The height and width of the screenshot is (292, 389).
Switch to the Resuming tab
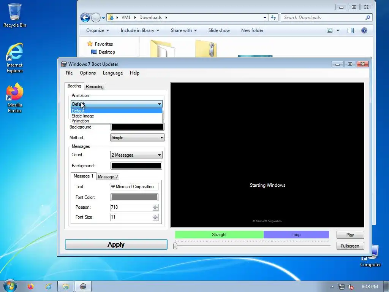(95, 87)
